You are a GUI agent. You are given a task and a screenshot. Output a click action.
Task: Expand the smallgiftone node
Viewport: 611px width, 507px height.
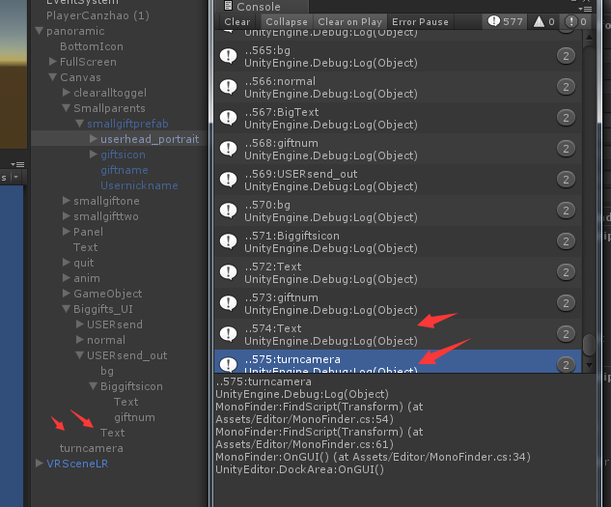[x=67, y=201]
